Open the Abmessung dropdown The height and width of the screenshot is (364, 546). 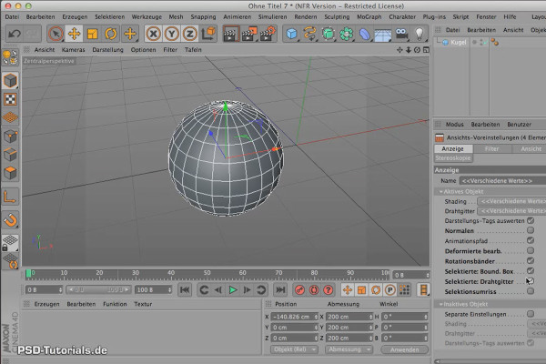pos(349,349)
